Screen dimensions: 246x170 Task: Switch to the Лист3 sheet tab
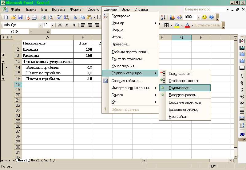coord(47,160)
